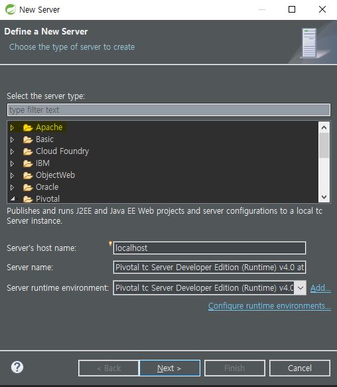337x387 pixels.
Task: Select ObjectWeb in the server list
Action: (x=56, y=175)
